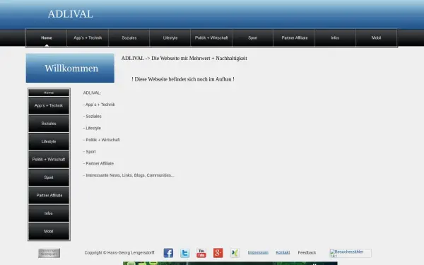Viewport: 424px width, 265px height.
Task: Click Sport sidebar button
Action: coord(49,177)
